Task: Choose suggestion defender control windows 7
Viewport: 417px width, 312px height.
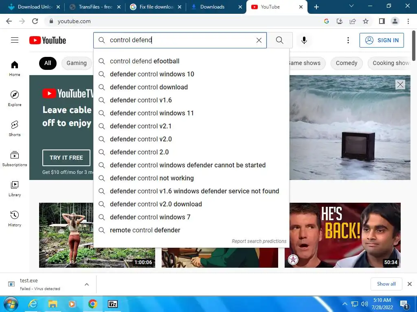Action: click(x=191, y=217)
